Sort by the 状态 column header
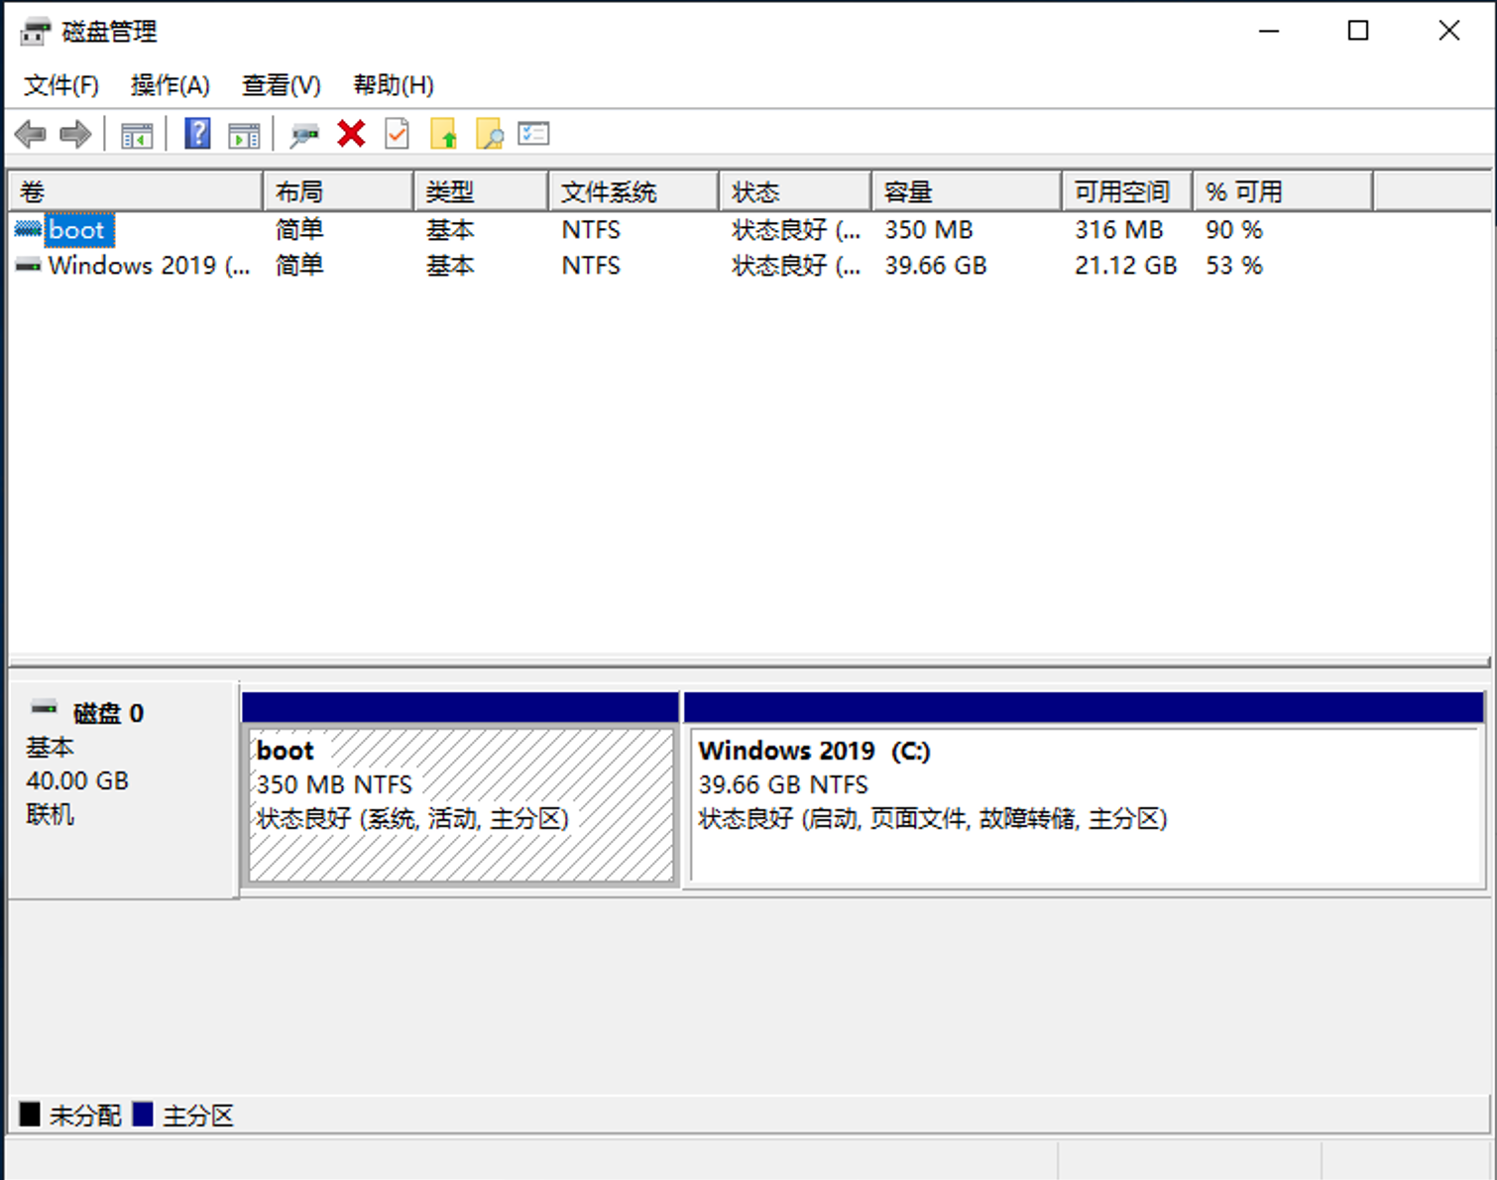 tap(795, 191)
